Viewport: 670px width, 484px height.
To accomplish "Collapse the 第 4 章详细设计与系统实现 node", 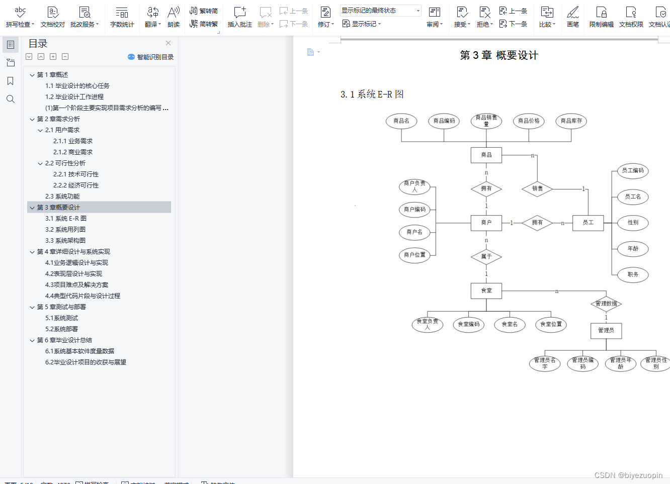I will click(x=32, y=252).
